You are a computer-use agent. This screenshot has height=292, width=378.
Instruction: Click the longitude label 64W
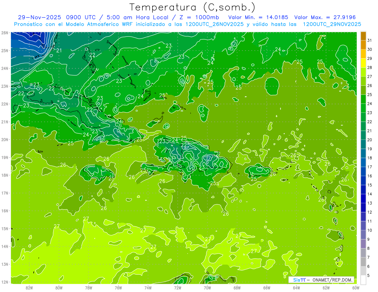tap(296, 288)
